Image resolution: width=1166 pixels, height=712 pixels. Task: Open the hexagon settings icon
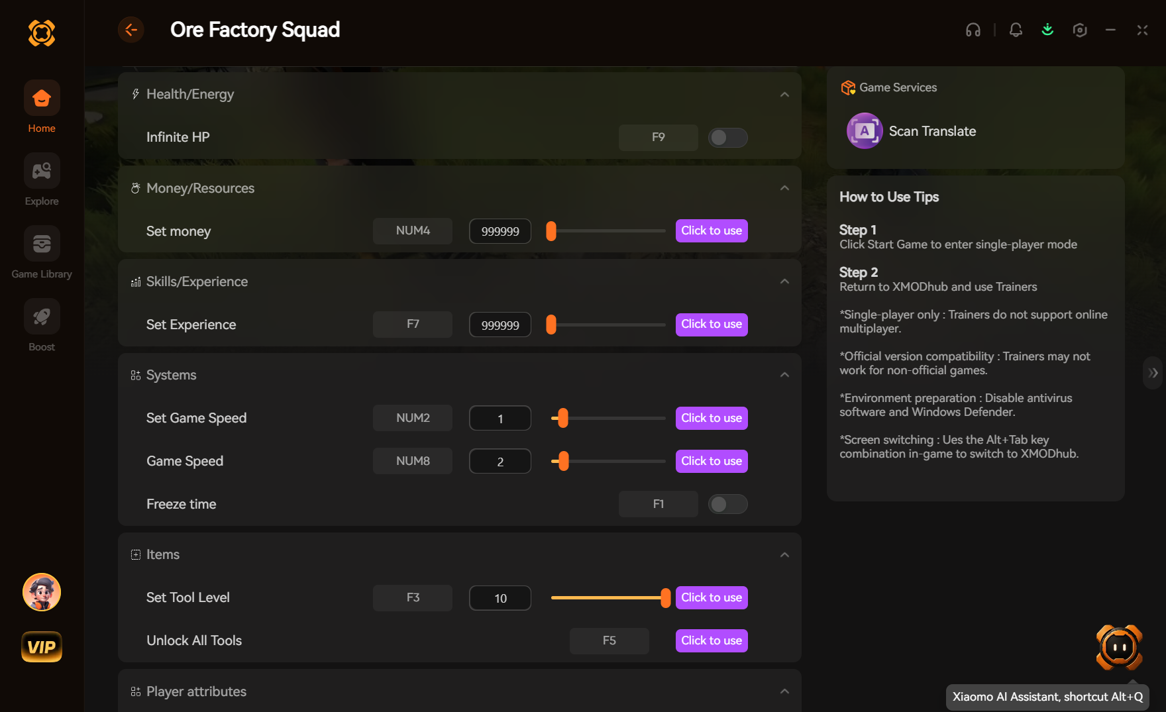tap(1080, 30)
